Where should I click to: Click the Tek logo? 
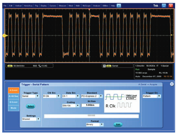(x=156, y=6)
